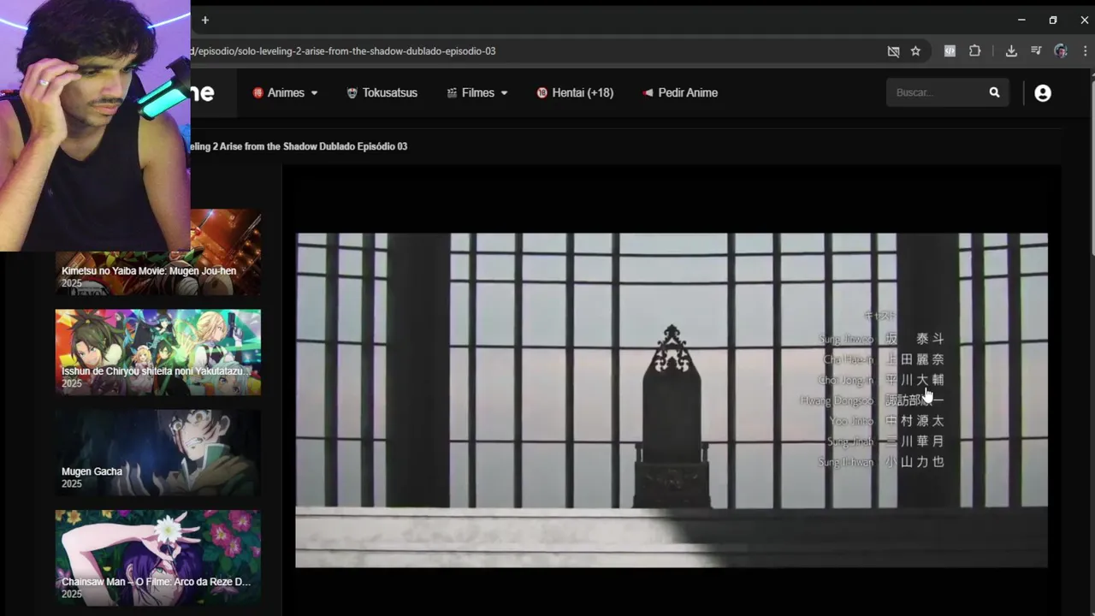Open Isshun de Chiryou shiteita noni thumbnail

(157, 352)
